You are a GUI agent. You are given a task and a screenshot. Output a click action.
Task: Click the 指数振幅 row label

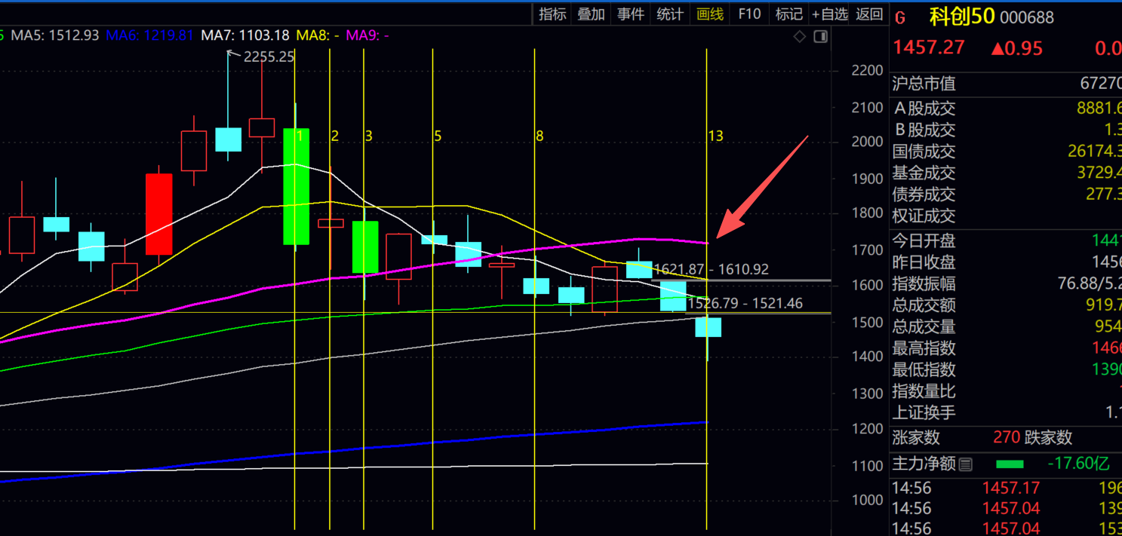(924, 284)
